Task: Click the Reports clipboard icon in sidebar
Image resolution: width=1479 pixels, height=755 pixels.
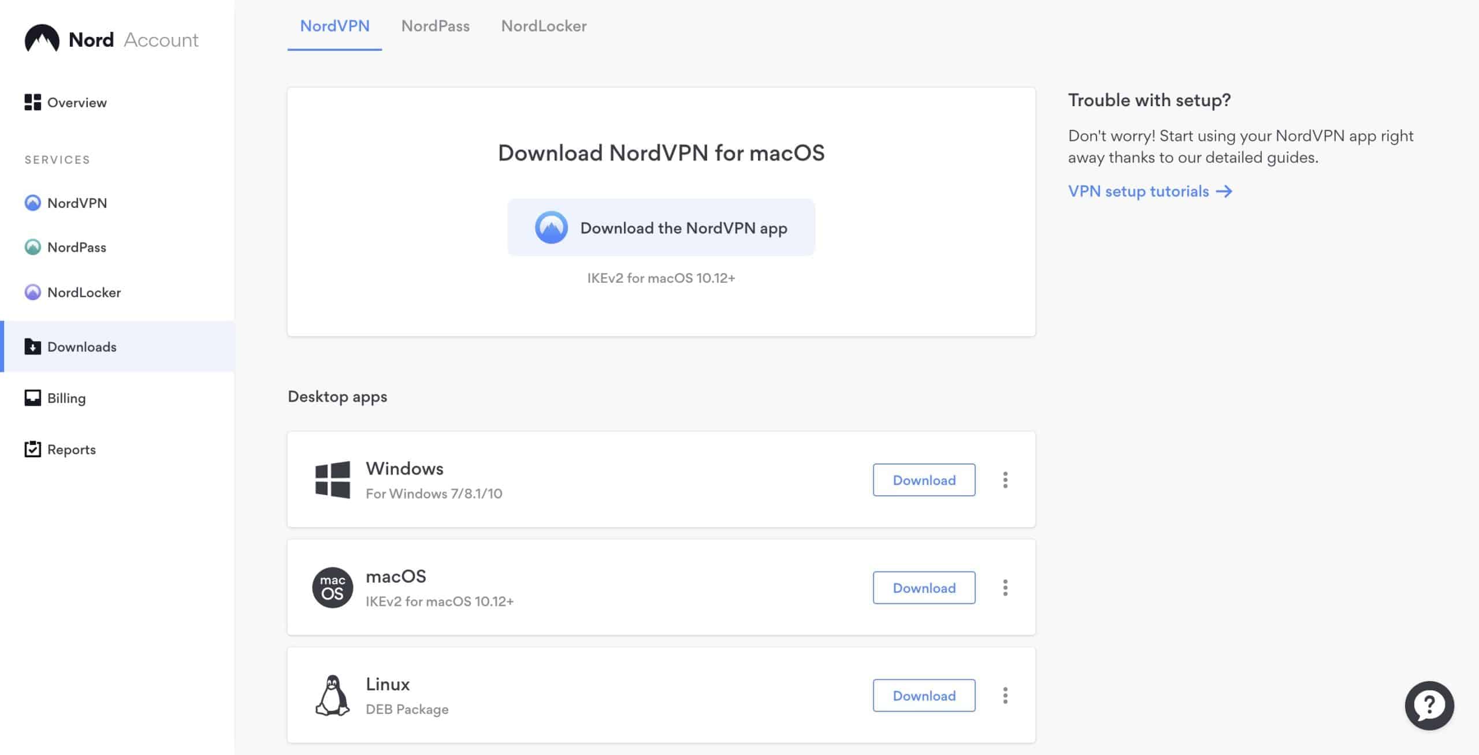Action: (32, 449)
